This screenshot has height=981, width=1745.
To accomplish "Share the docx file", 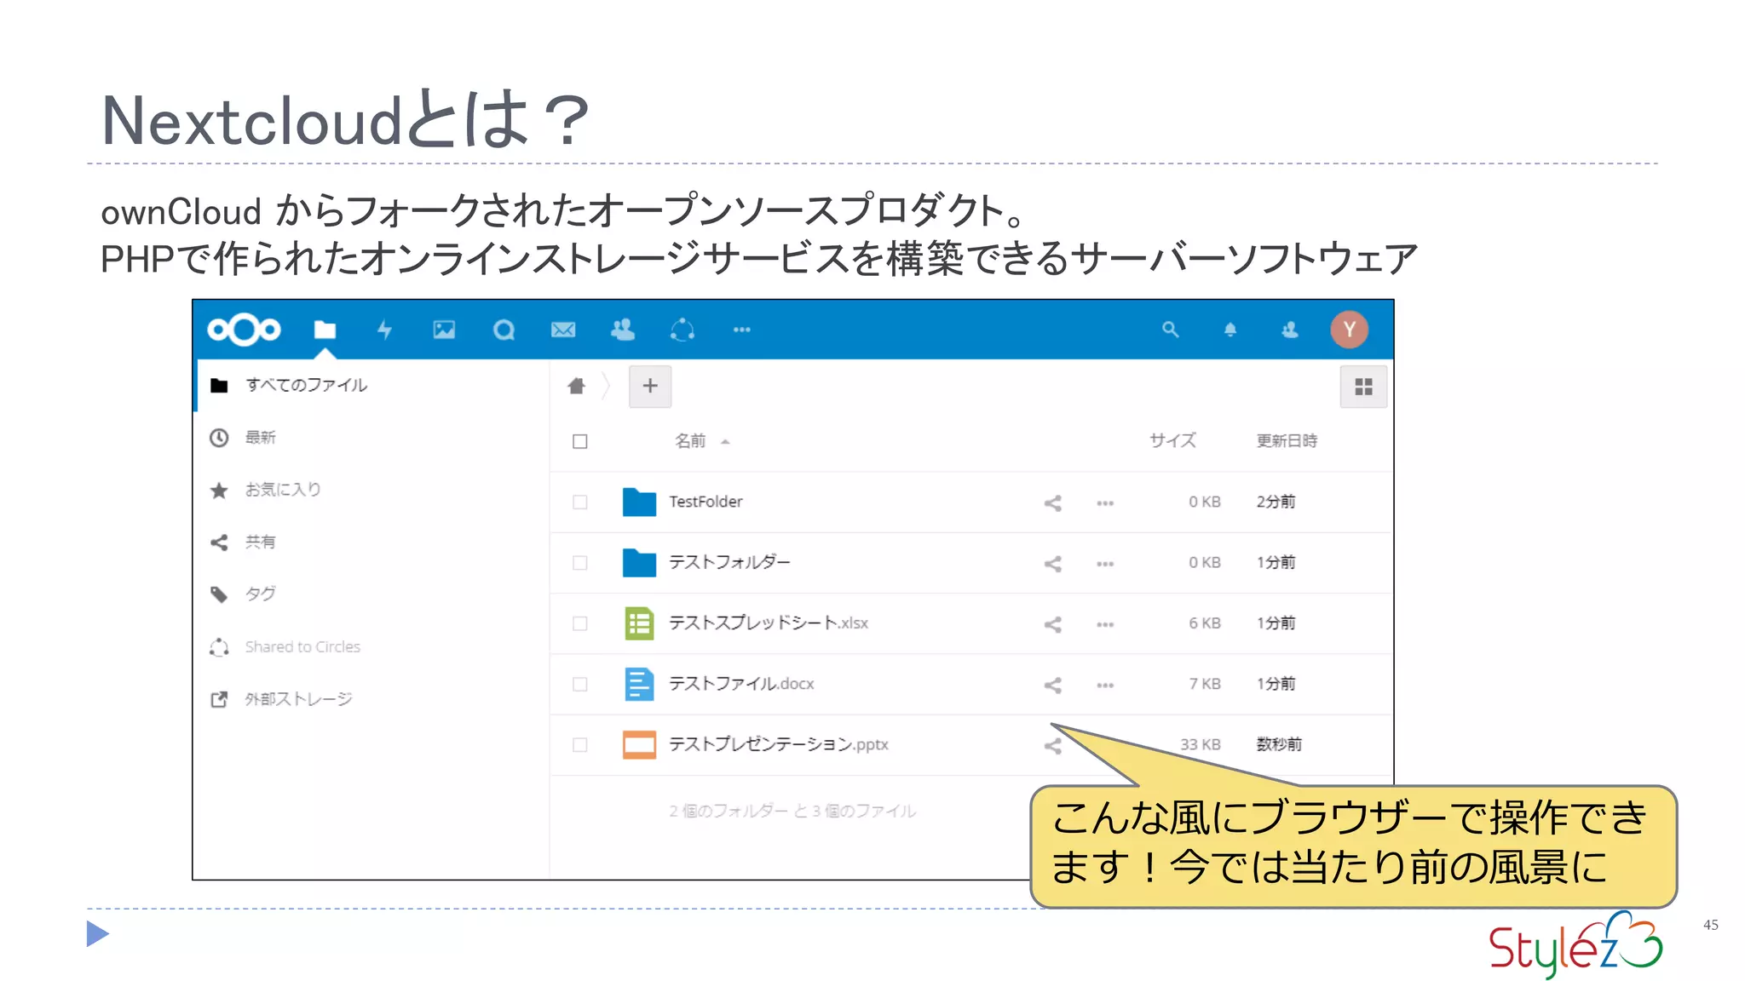I will click(1053, 685).
